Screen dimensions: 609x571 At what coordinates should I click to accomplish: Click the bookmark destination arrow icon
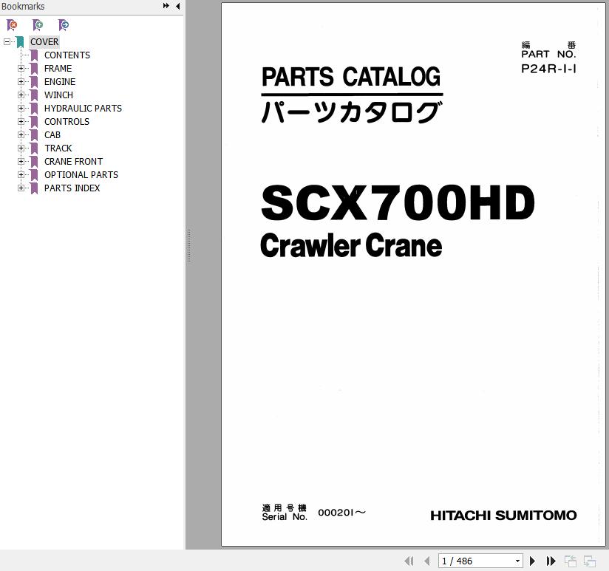pos(64,25)
